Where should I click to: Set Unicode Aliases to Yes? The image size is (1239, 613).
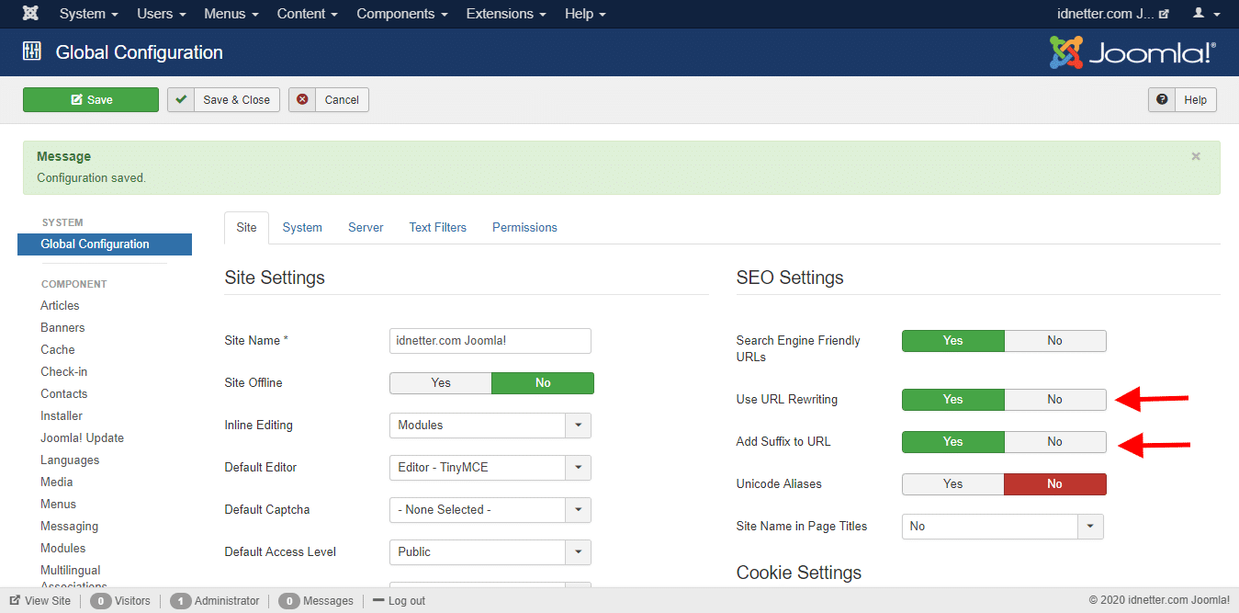point(953,484)
